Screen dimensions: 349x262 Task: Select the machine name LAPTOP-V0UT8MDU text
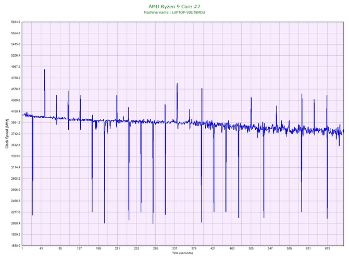(189, 13)
